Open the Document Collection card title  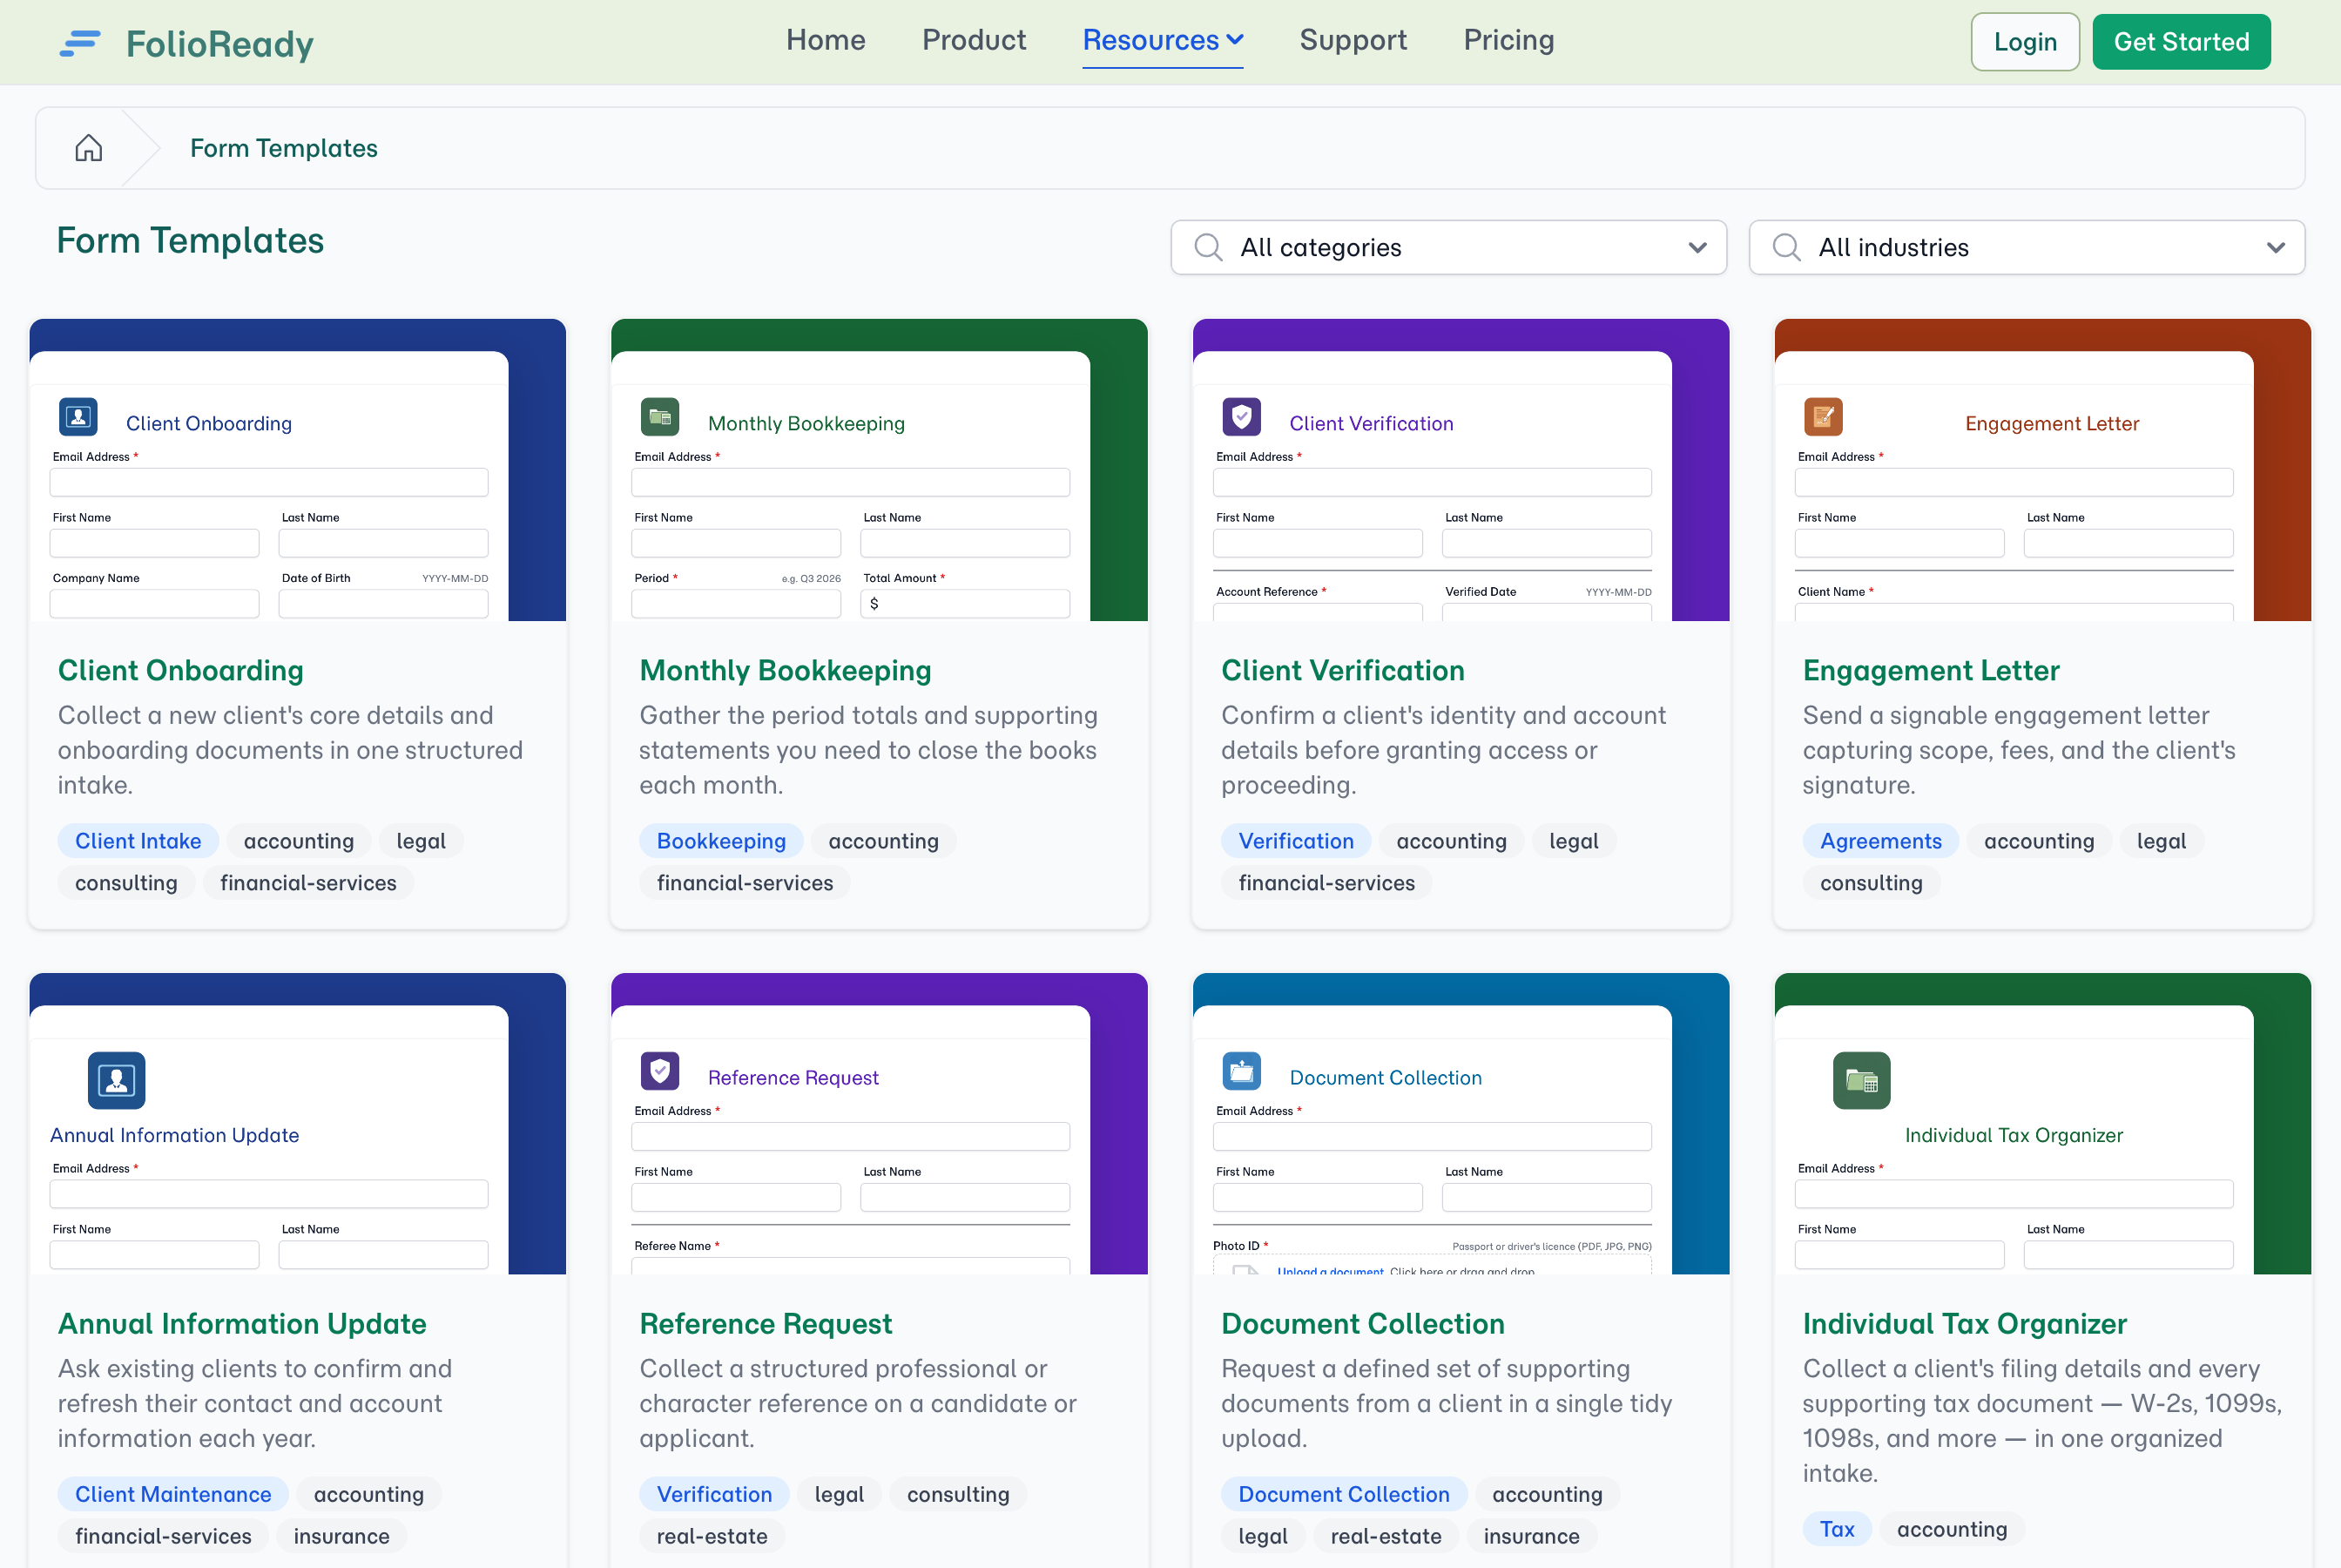(x=1362, y=1323)
